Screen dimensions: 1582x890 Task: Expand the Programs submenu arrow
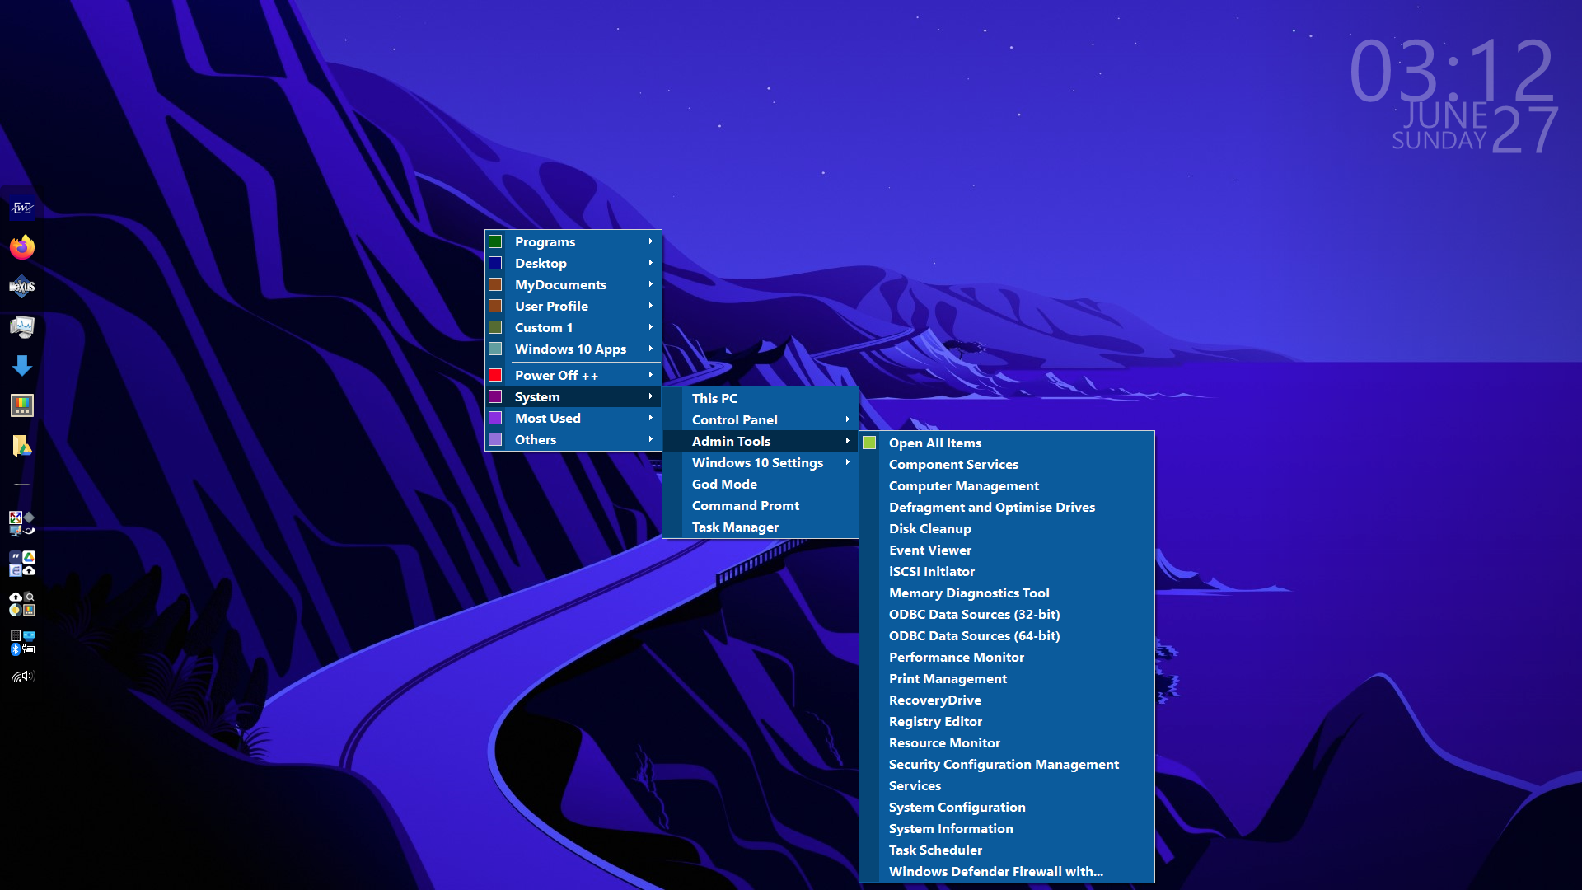point(650,241)
